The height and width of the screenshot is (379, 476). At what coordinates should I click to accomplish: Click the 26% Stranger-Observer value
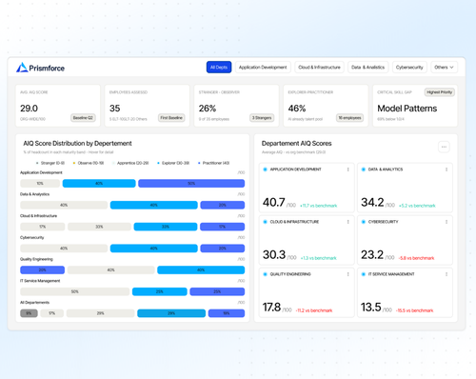(x=208, y=109)
